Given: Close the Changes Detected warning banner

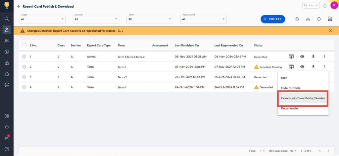Looking at the screenshot, I should (x=330, y=31).
